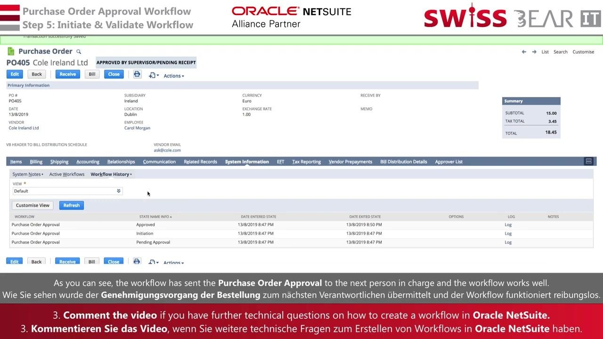Open the vendor link Cole Ireland Ltd
This screenshot has width=603, height=339.
[24, 128]
